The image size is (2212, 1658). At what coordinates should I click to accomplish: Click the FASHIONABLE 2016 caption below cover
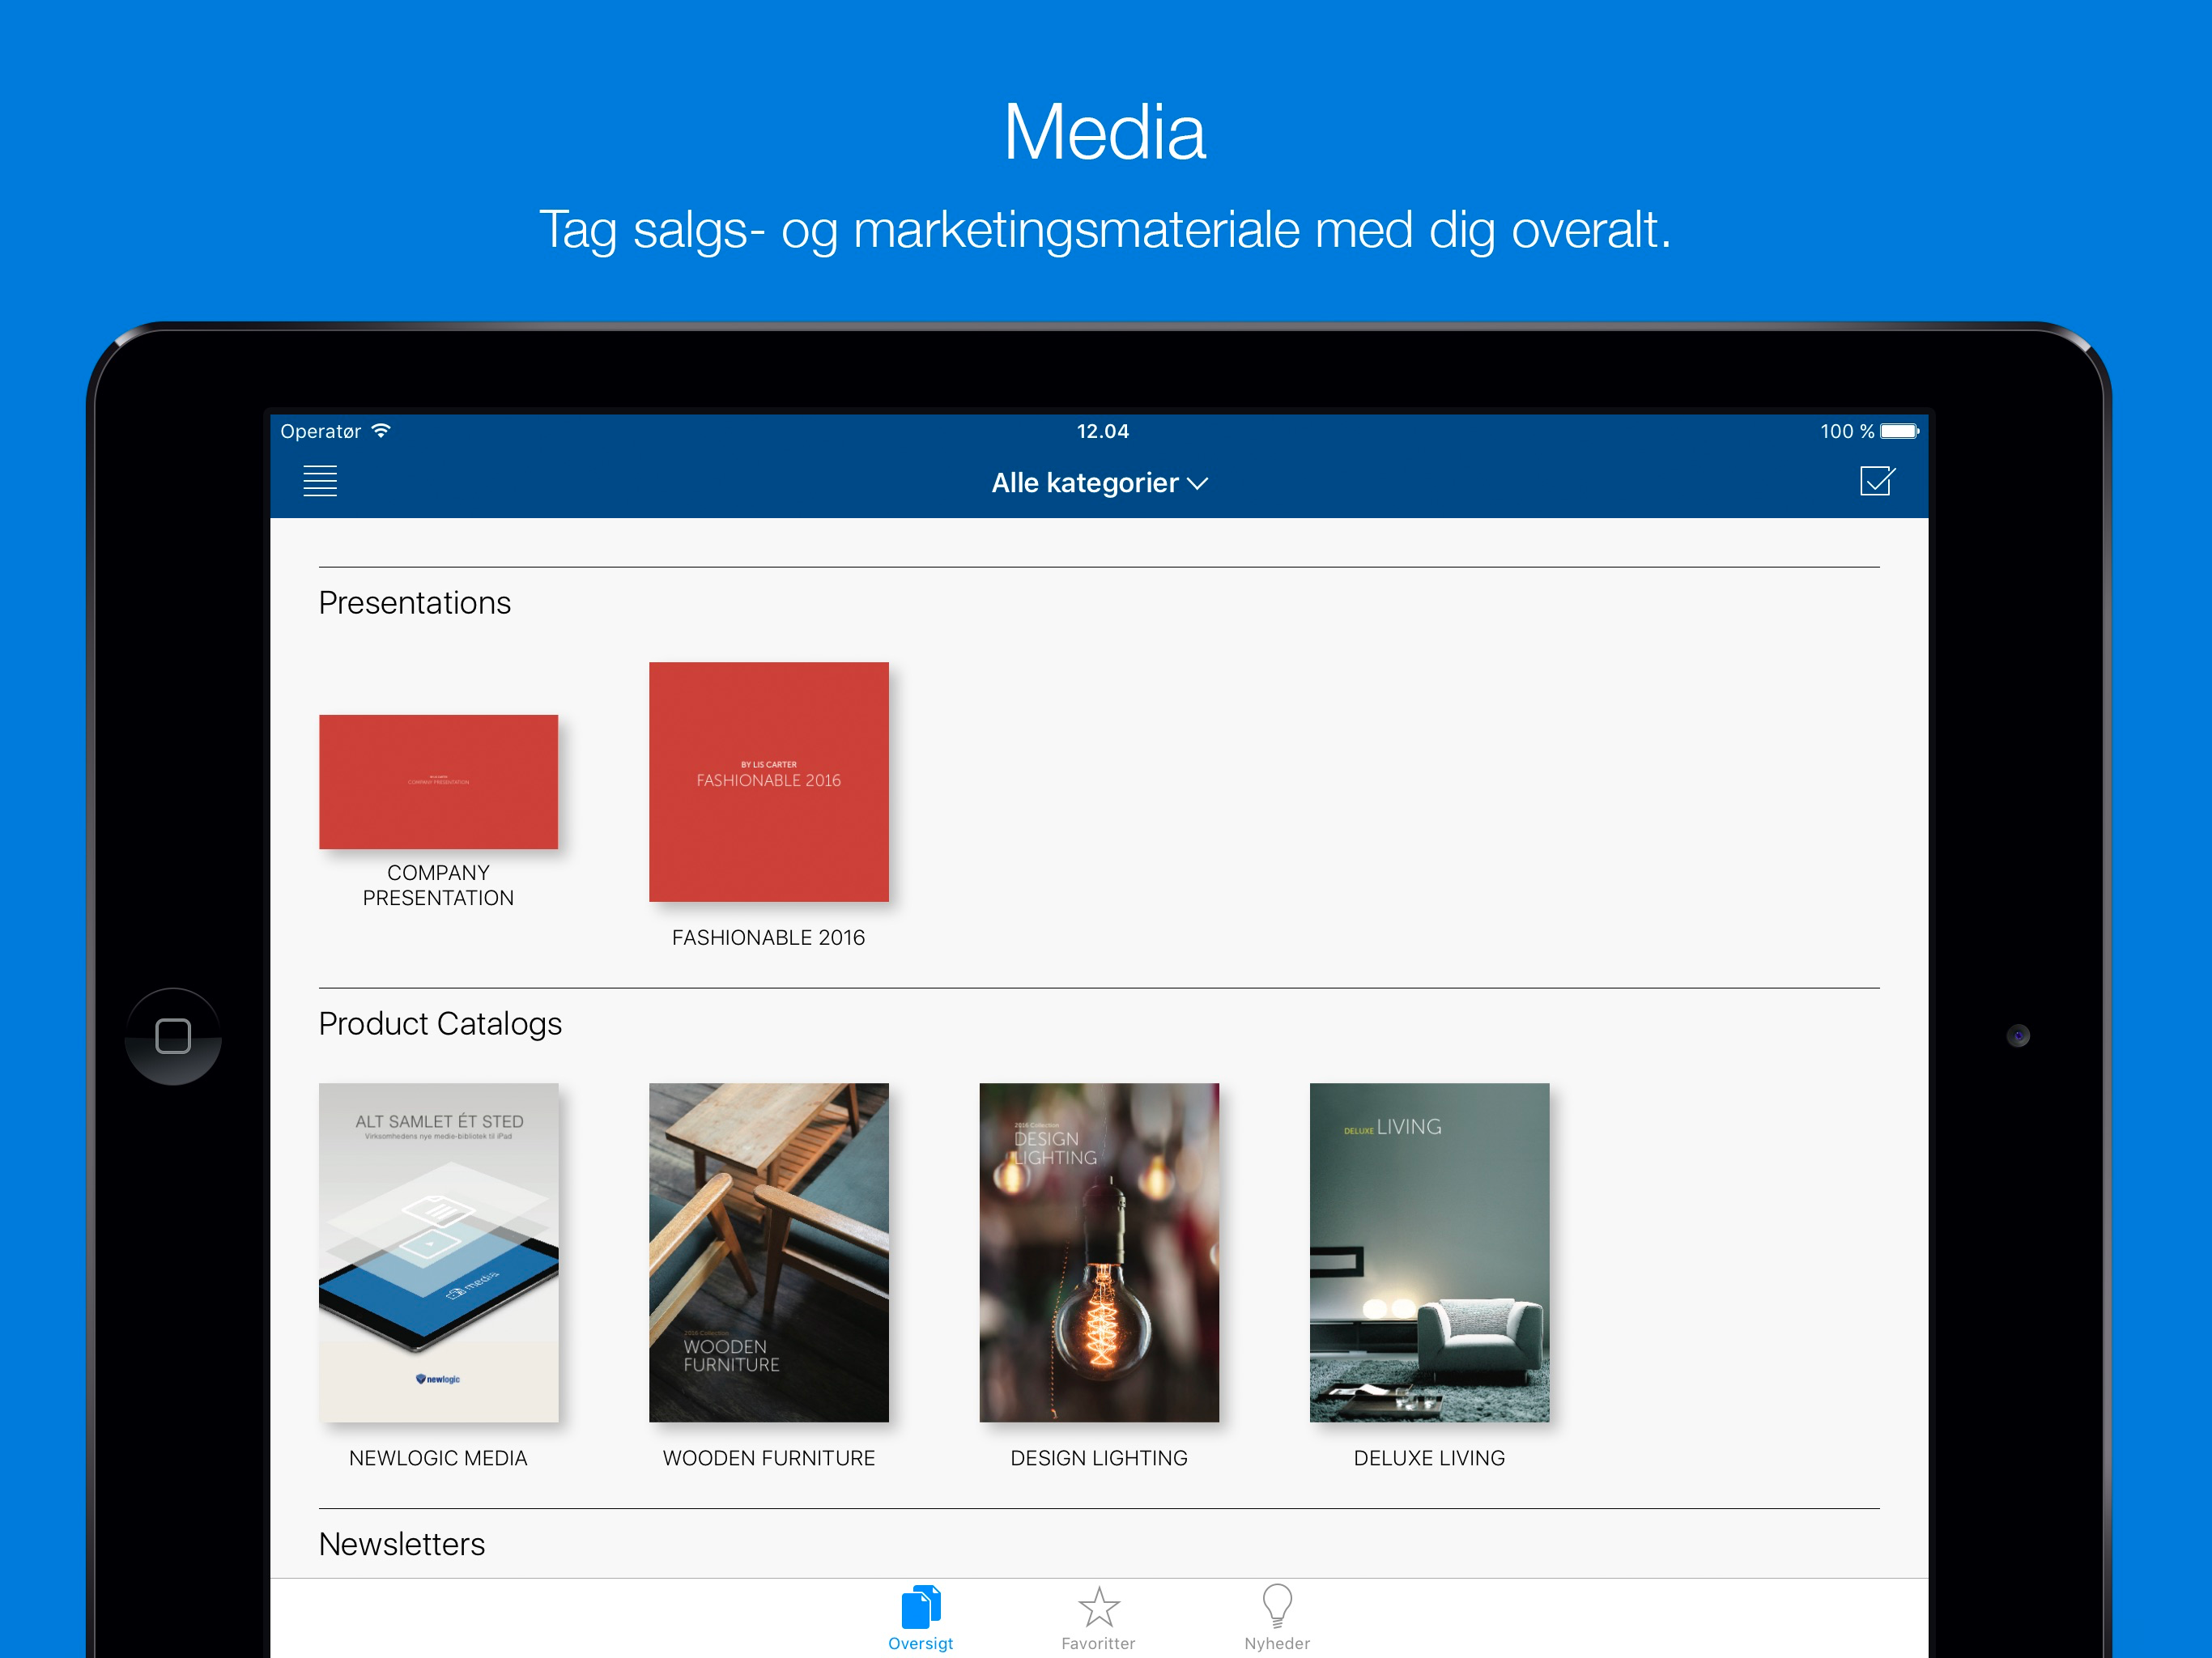768,937
